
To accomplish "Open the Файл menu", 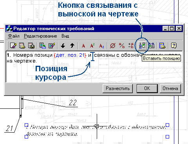I will pyautogui.click(x=14, y=36).
